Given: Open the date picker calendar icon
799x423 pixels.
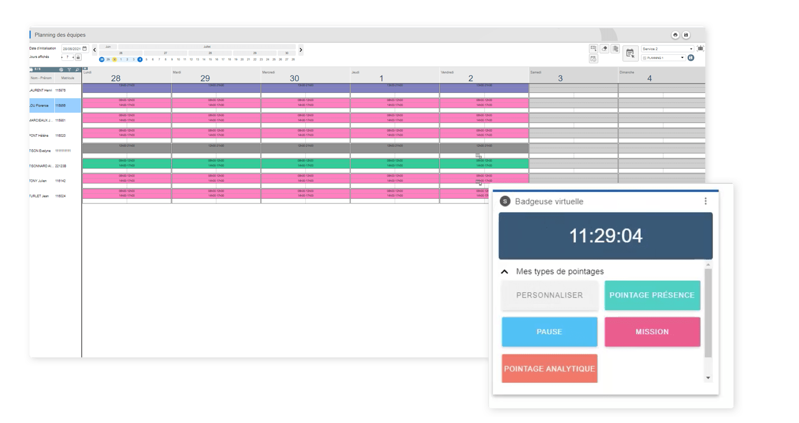Looking at the screenshot, I should (x=85, y=49).
